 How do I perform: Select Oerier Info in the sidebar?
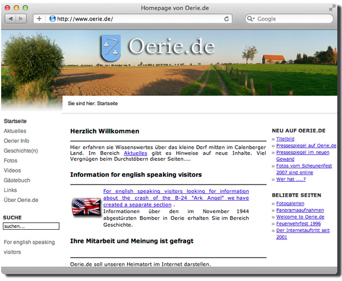click(x=17, y=141)
